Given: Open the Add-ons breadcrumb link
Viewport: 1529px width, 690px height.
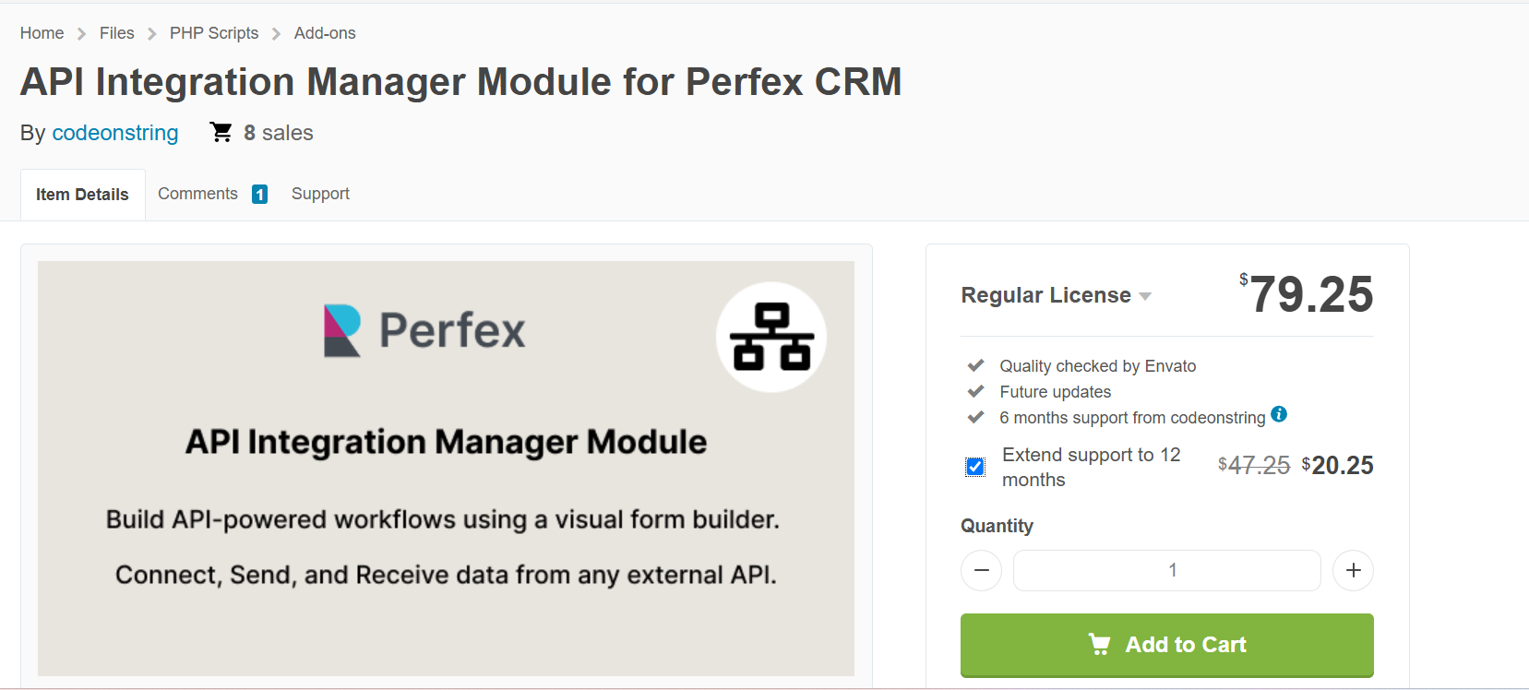Looking at the screenshot, I should (325, 33).
